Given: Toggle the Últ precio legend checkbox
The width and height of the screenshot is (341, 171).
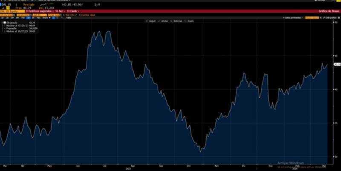Looking at the screenshot, I should [4, 22].
